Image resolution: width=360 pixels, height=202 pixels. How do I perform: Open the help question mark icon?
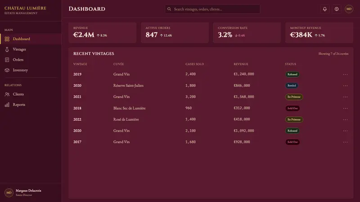(x=337, y=9)
